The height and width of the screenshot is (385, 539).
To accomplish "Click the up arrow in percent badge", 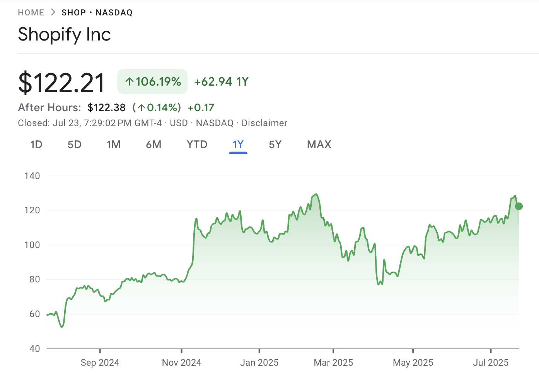I will (x=130, y=82).
